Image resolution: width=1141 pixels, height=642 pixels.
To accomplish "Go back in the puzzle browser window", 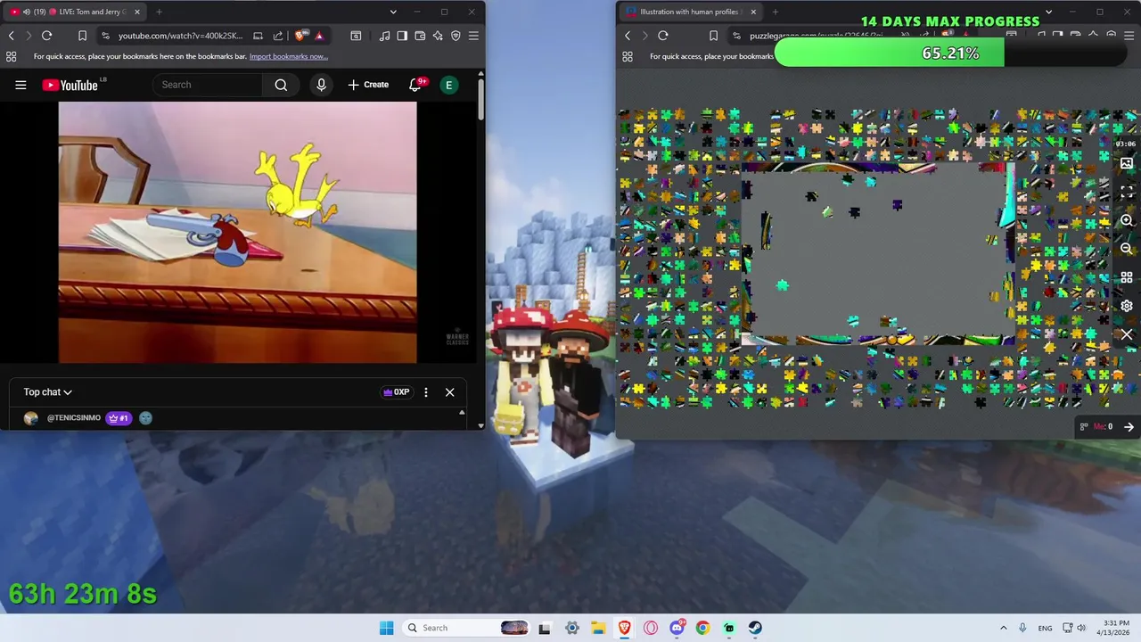I will coord(628,36).
